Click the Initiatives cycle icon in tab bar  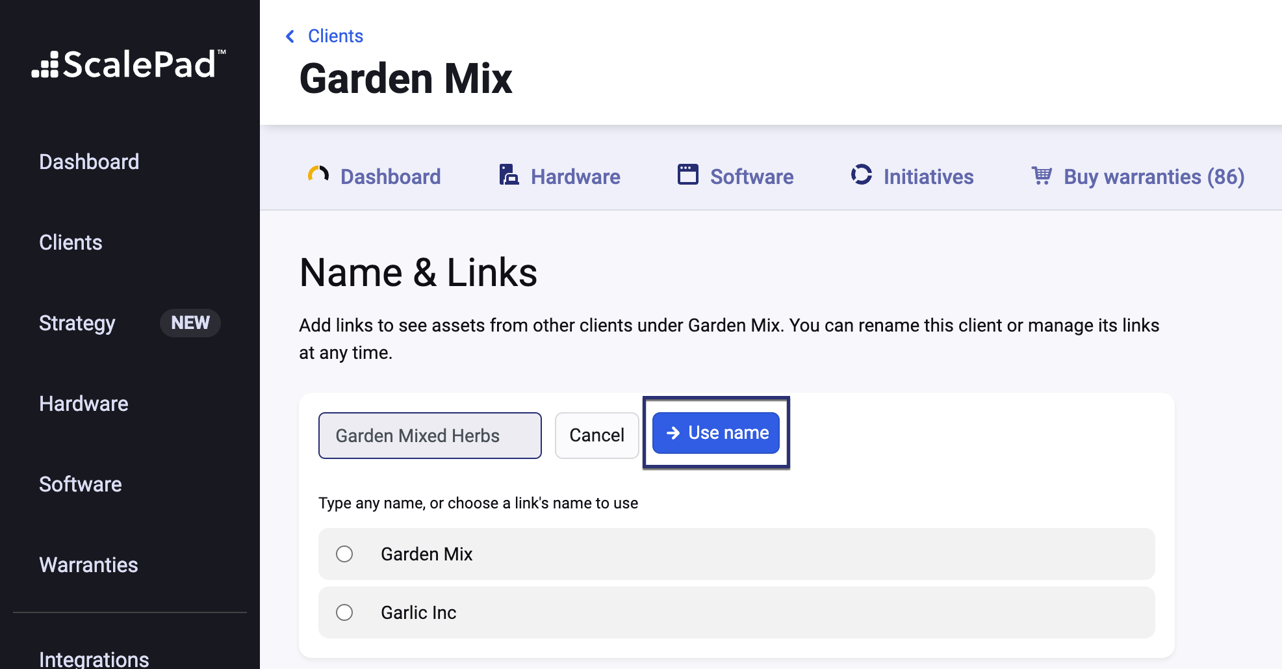[x=862, y=174]
